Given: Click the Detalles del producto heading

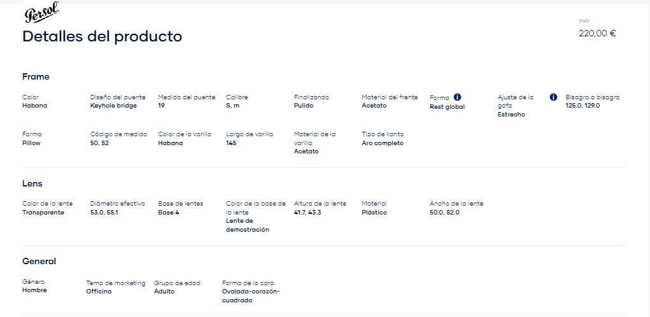Looking at the screenshot, I should (x=102, y=36).
